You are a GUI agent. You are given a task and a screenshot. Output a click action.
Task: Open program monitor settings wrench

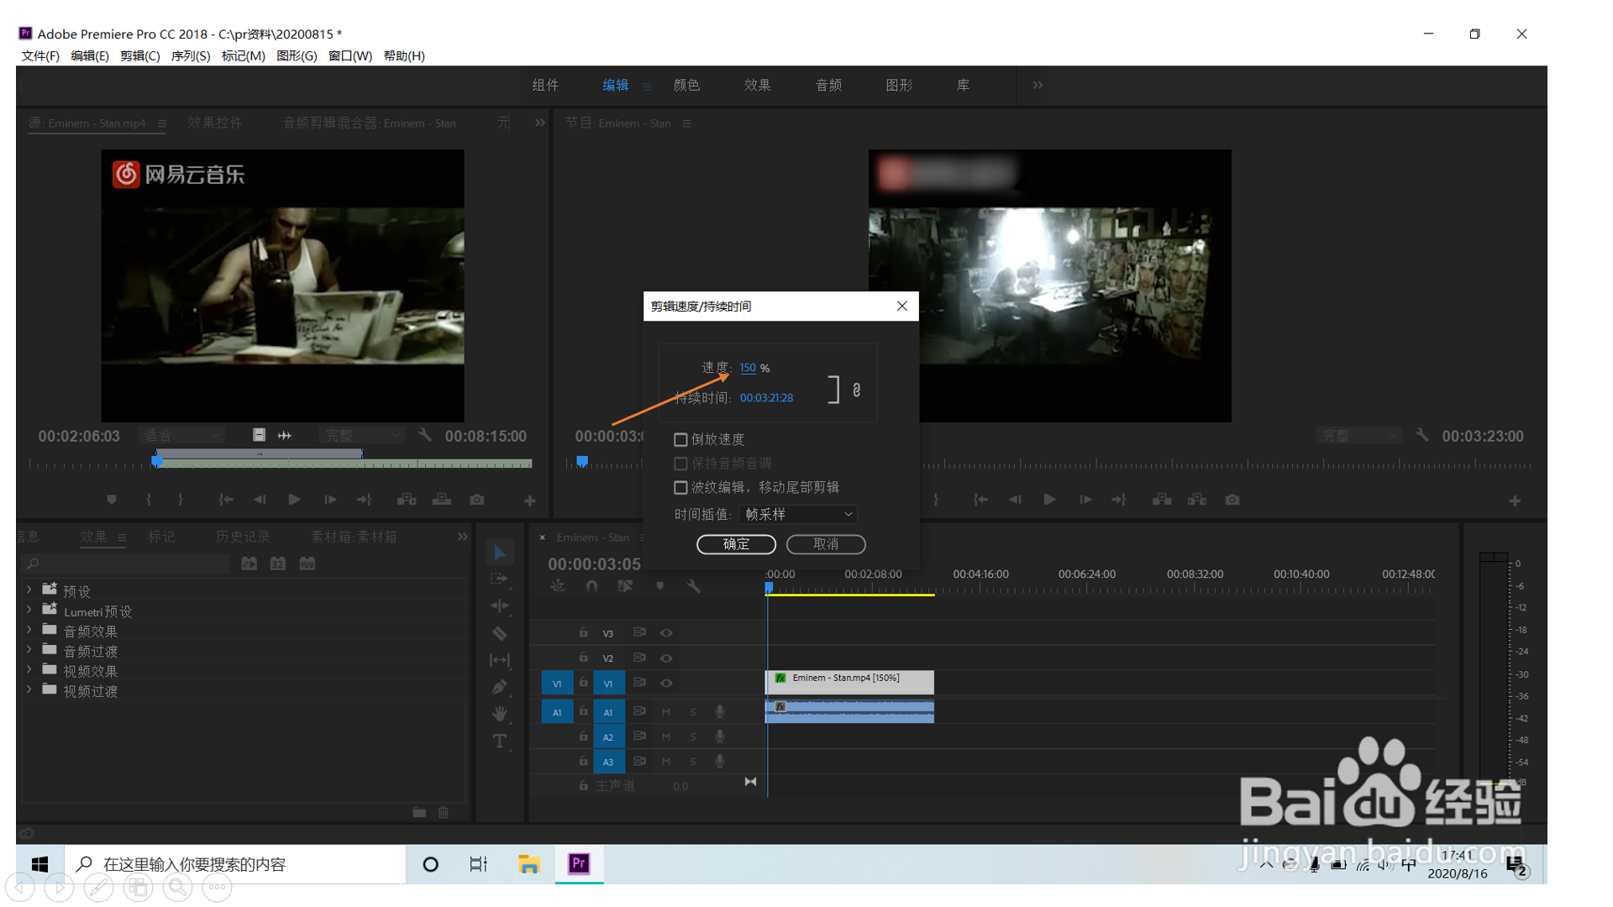tap(1421, 435)
